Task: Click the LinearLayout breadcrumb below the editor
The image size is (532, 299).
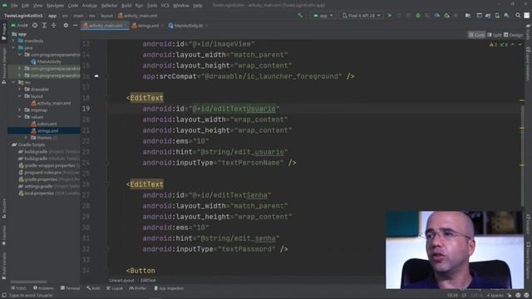Action: 121,281
